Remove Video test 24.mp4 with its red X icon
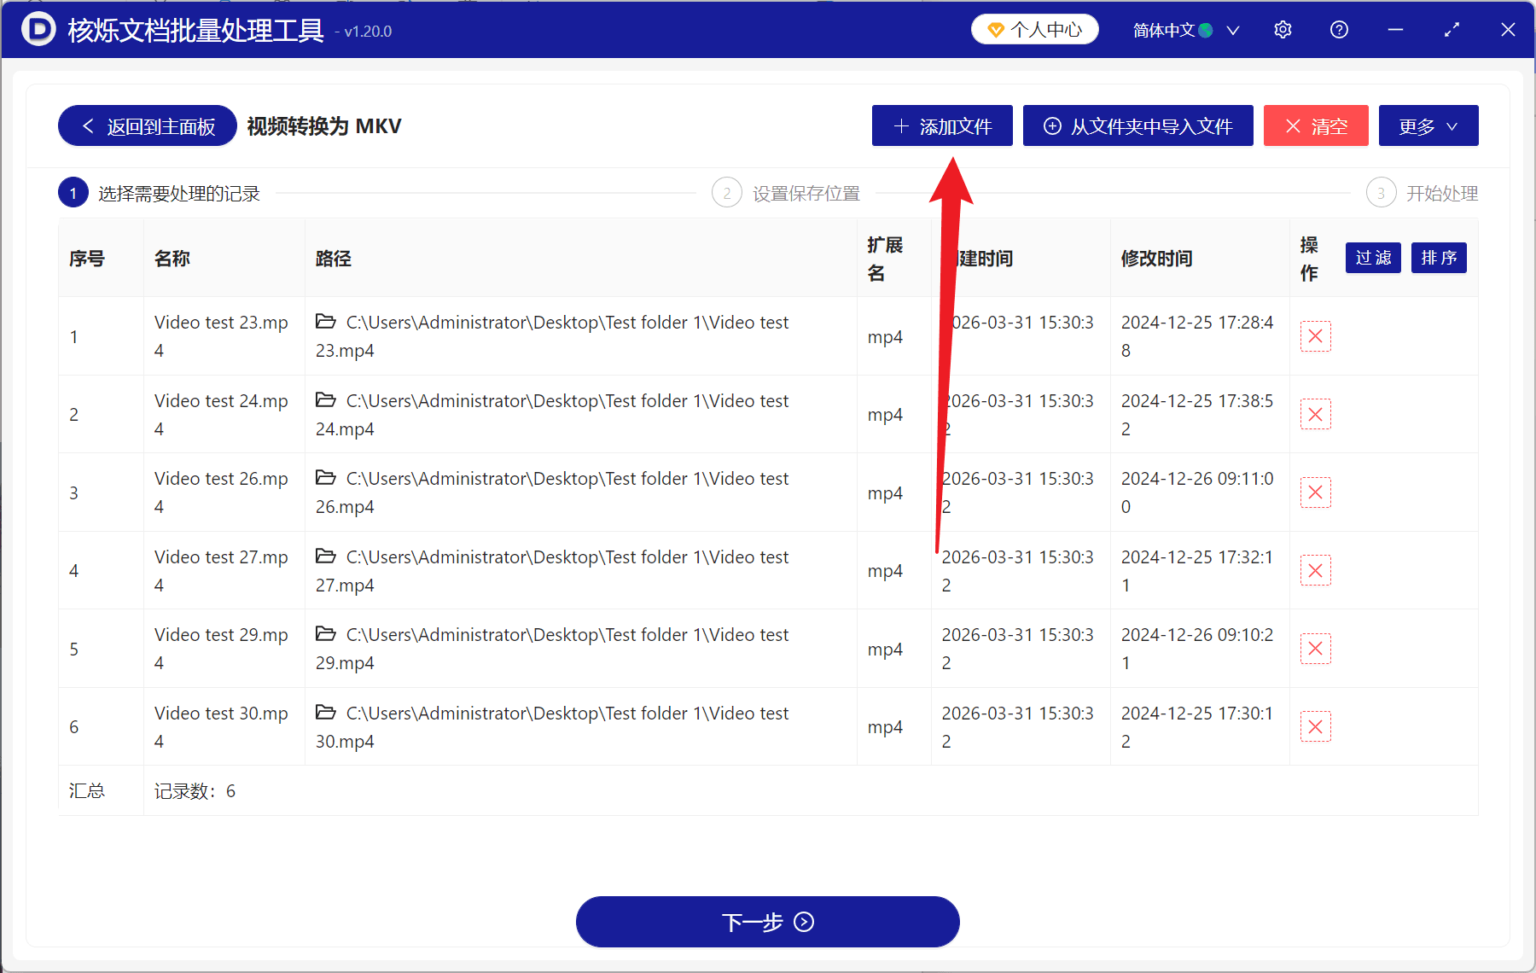 click(x=1315, y=414)
